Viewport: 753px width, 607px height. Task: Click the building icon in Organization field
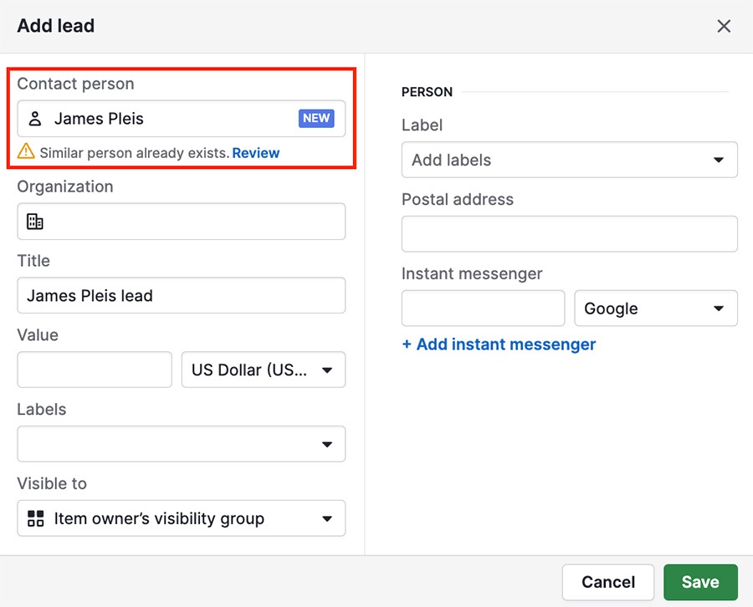point(35,222)
